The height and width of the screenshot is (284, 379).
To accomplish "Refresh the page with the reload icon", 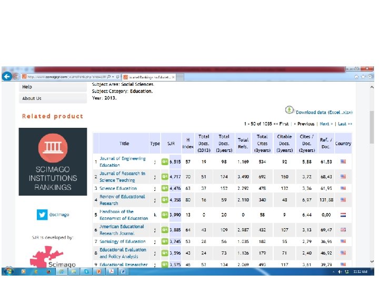I will [117, 77].
